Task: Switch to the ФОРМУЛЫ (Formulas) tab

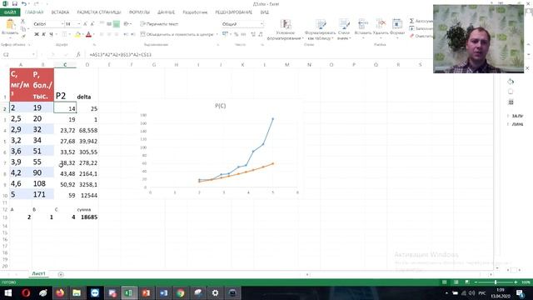Action: click(139, 12)
